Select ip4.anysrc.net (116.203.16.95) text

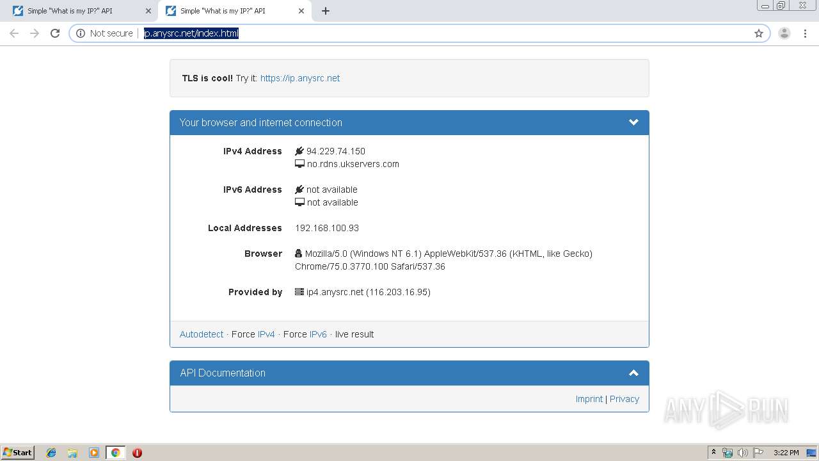369,292
